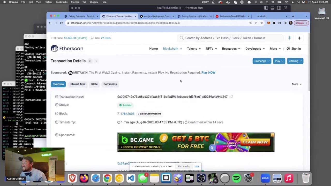This screenshot has height=186, width=331.
Task: Click the Play NOW sponsored link
Action: coord(208,73)
